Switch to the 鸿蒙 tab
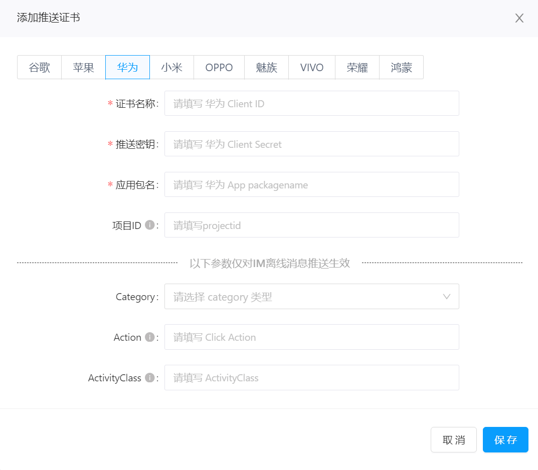Image resolution: width=538 pixels, height=470 pixels. point(401,68)
